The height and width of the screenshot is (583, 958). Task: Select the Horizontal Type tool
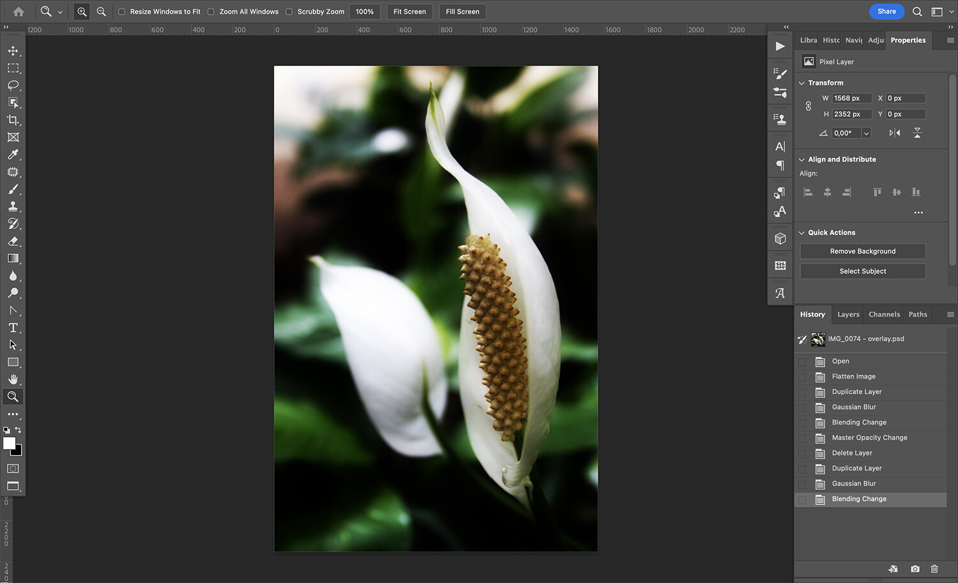[x=13, y=328]
